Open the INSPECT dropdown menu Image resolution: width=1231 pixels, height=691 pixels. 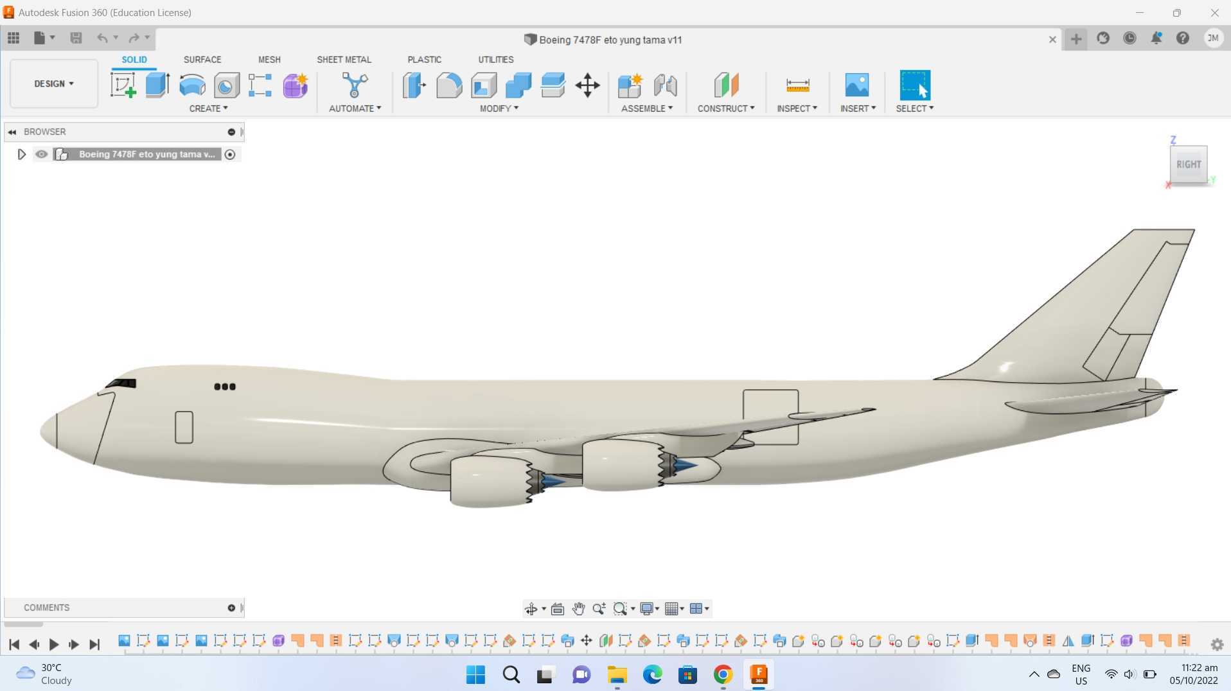(797, 109)
